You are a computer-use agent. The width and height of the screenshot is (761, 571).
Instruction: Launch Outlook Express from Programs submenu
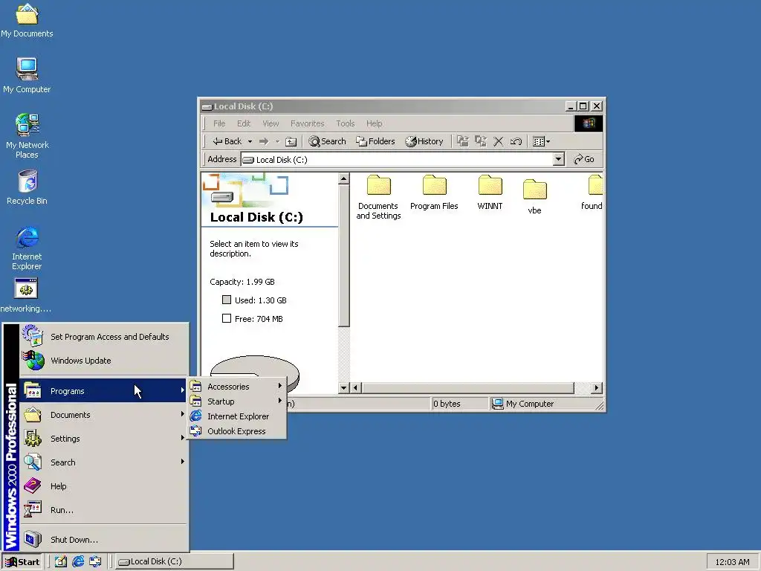[237, 431]
